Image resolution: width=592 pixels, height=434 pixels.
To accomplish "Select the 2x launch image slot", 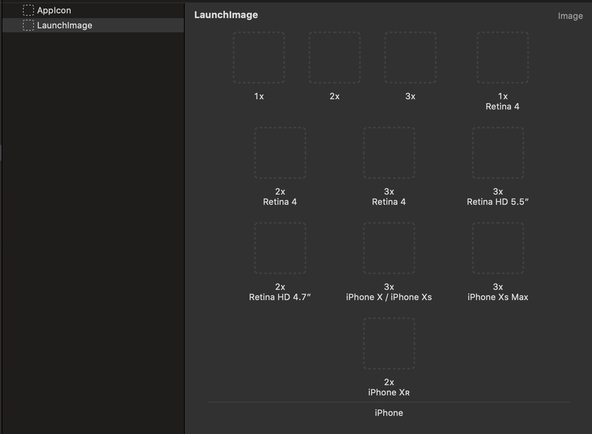I will 335,57.
